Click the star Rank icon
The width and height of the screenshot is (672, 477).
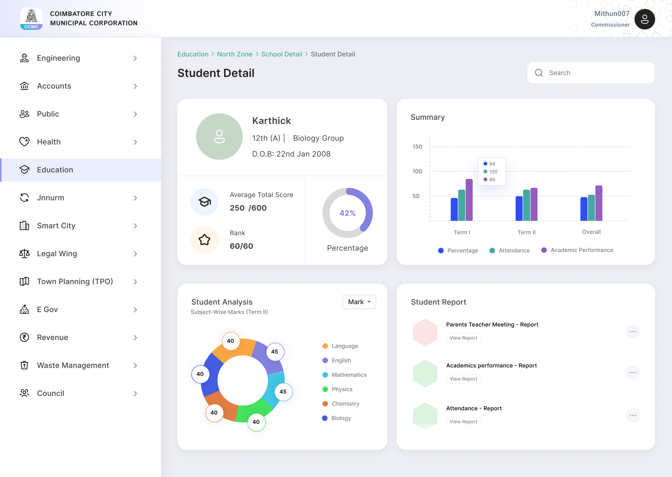click(204, 240)
